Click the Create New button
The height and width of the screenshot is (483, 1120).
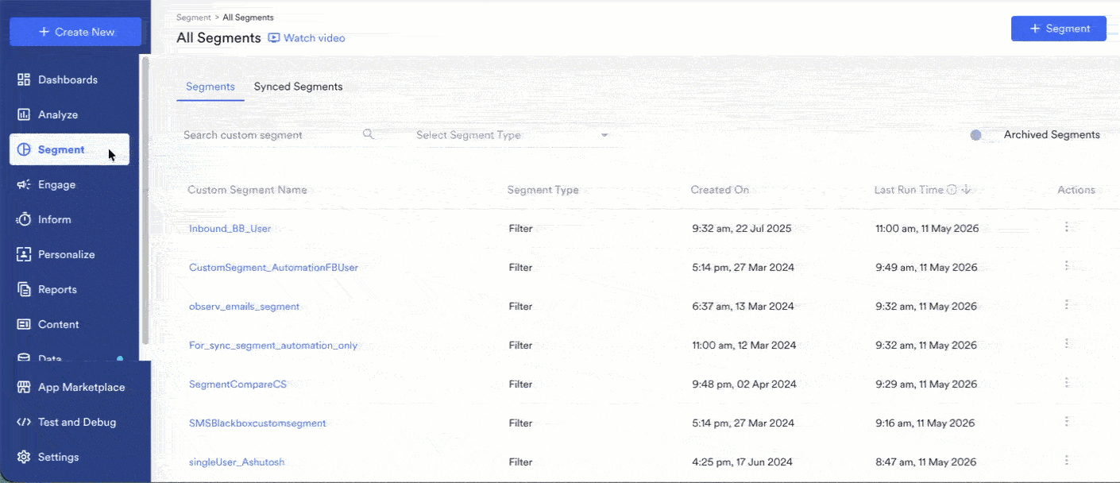point(75,32)
